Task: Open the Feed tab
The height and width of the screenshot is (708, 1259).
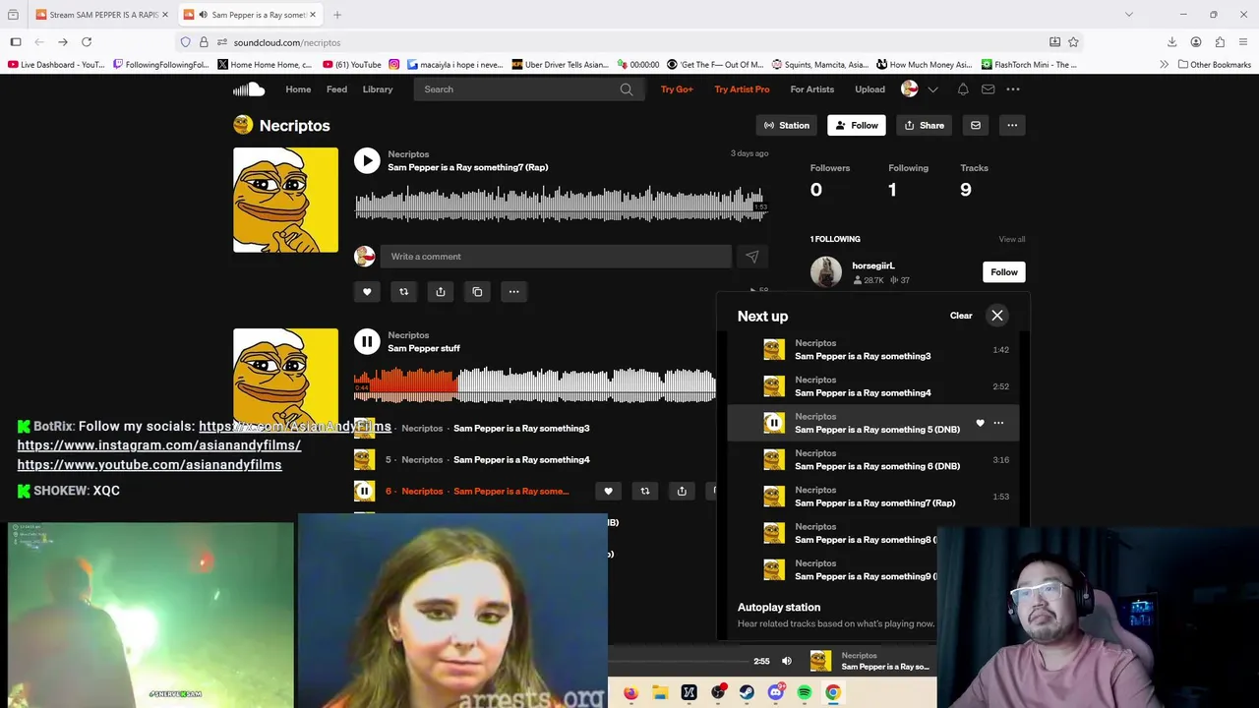Action: point(336,89)
